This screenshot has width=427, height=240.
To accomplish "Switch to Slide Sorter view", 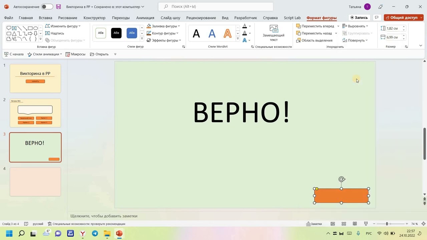I will [344, 224].
